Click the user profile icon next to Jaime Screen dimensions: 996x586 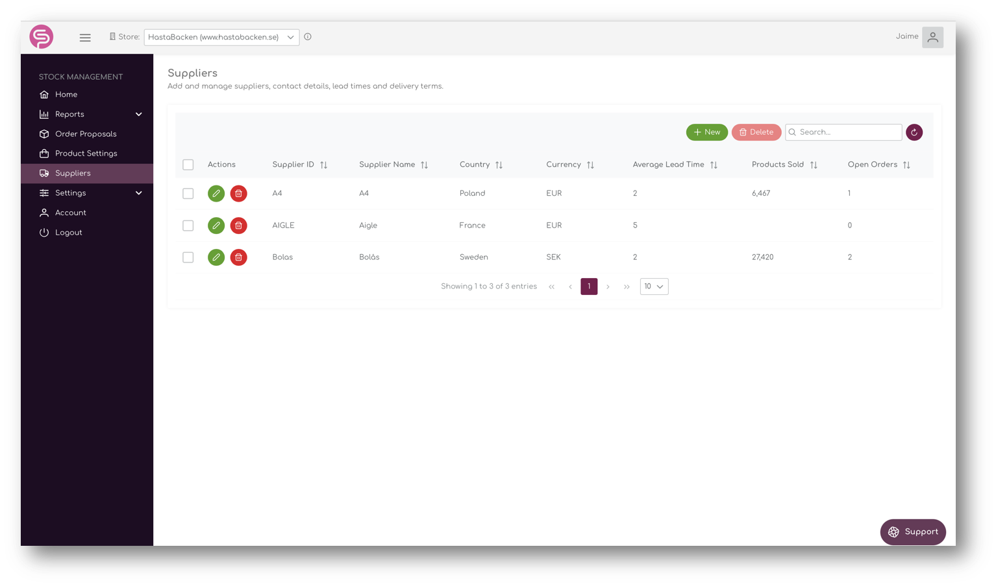pyautogui.click(x=932, y=37)
